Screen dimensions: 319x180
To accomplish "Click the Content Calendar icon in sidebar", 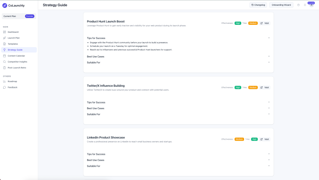I will (4, 56).
